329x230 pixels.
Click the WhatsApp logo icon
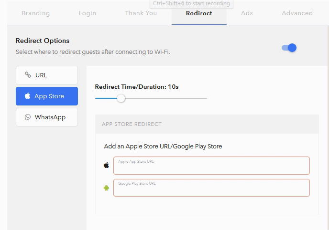[x=28, y=117]
